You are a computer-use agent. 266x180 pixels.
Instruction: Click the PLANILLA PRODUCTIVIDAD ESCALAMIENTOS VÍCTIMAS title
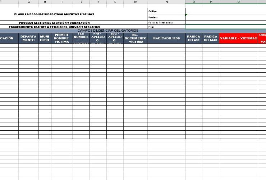click(54, 14)
